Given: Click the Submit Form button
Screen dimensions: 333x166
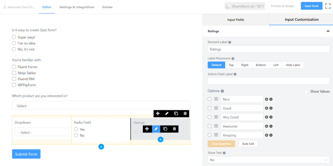Looking at the screenshot, I should pyautogui.click(x=26, y=154).
